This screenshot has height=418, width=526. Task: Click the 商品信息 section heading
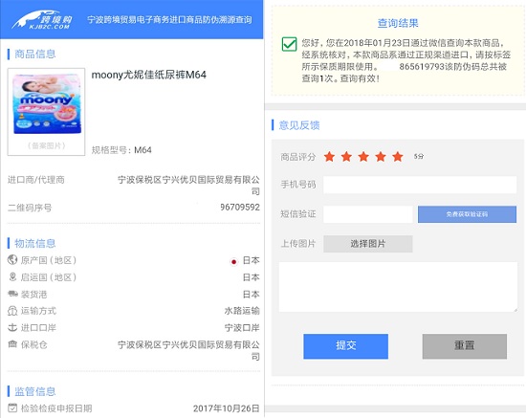[x=34, y=54]
